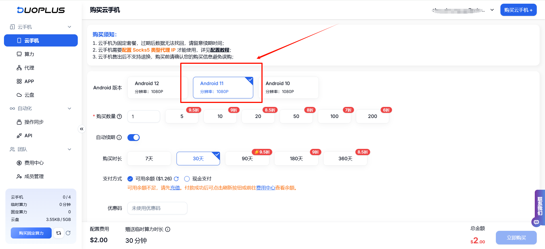Open the 云盘 sidebar item

[41, 95]
